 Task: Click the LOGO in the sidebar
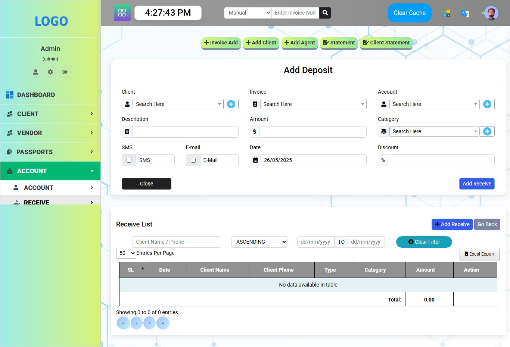52,21
